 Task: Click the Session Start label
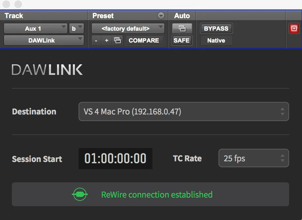pos(37,159)
